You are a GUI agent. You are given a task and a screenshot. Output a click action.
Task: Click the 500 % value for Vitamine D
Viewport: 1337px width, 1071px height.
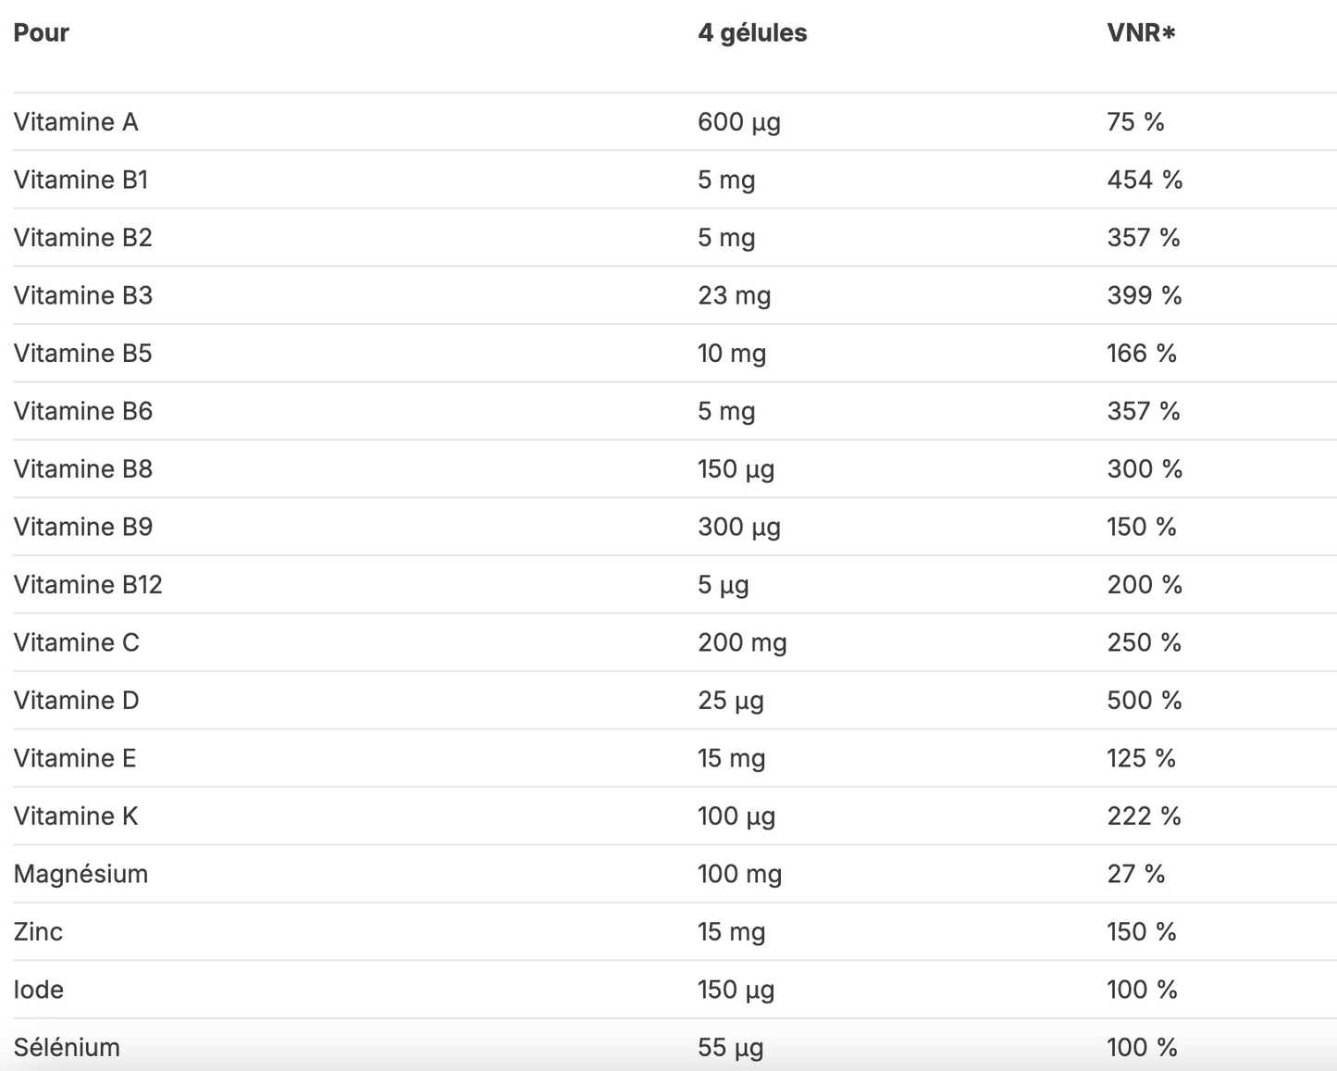[x=1145, y=701]
